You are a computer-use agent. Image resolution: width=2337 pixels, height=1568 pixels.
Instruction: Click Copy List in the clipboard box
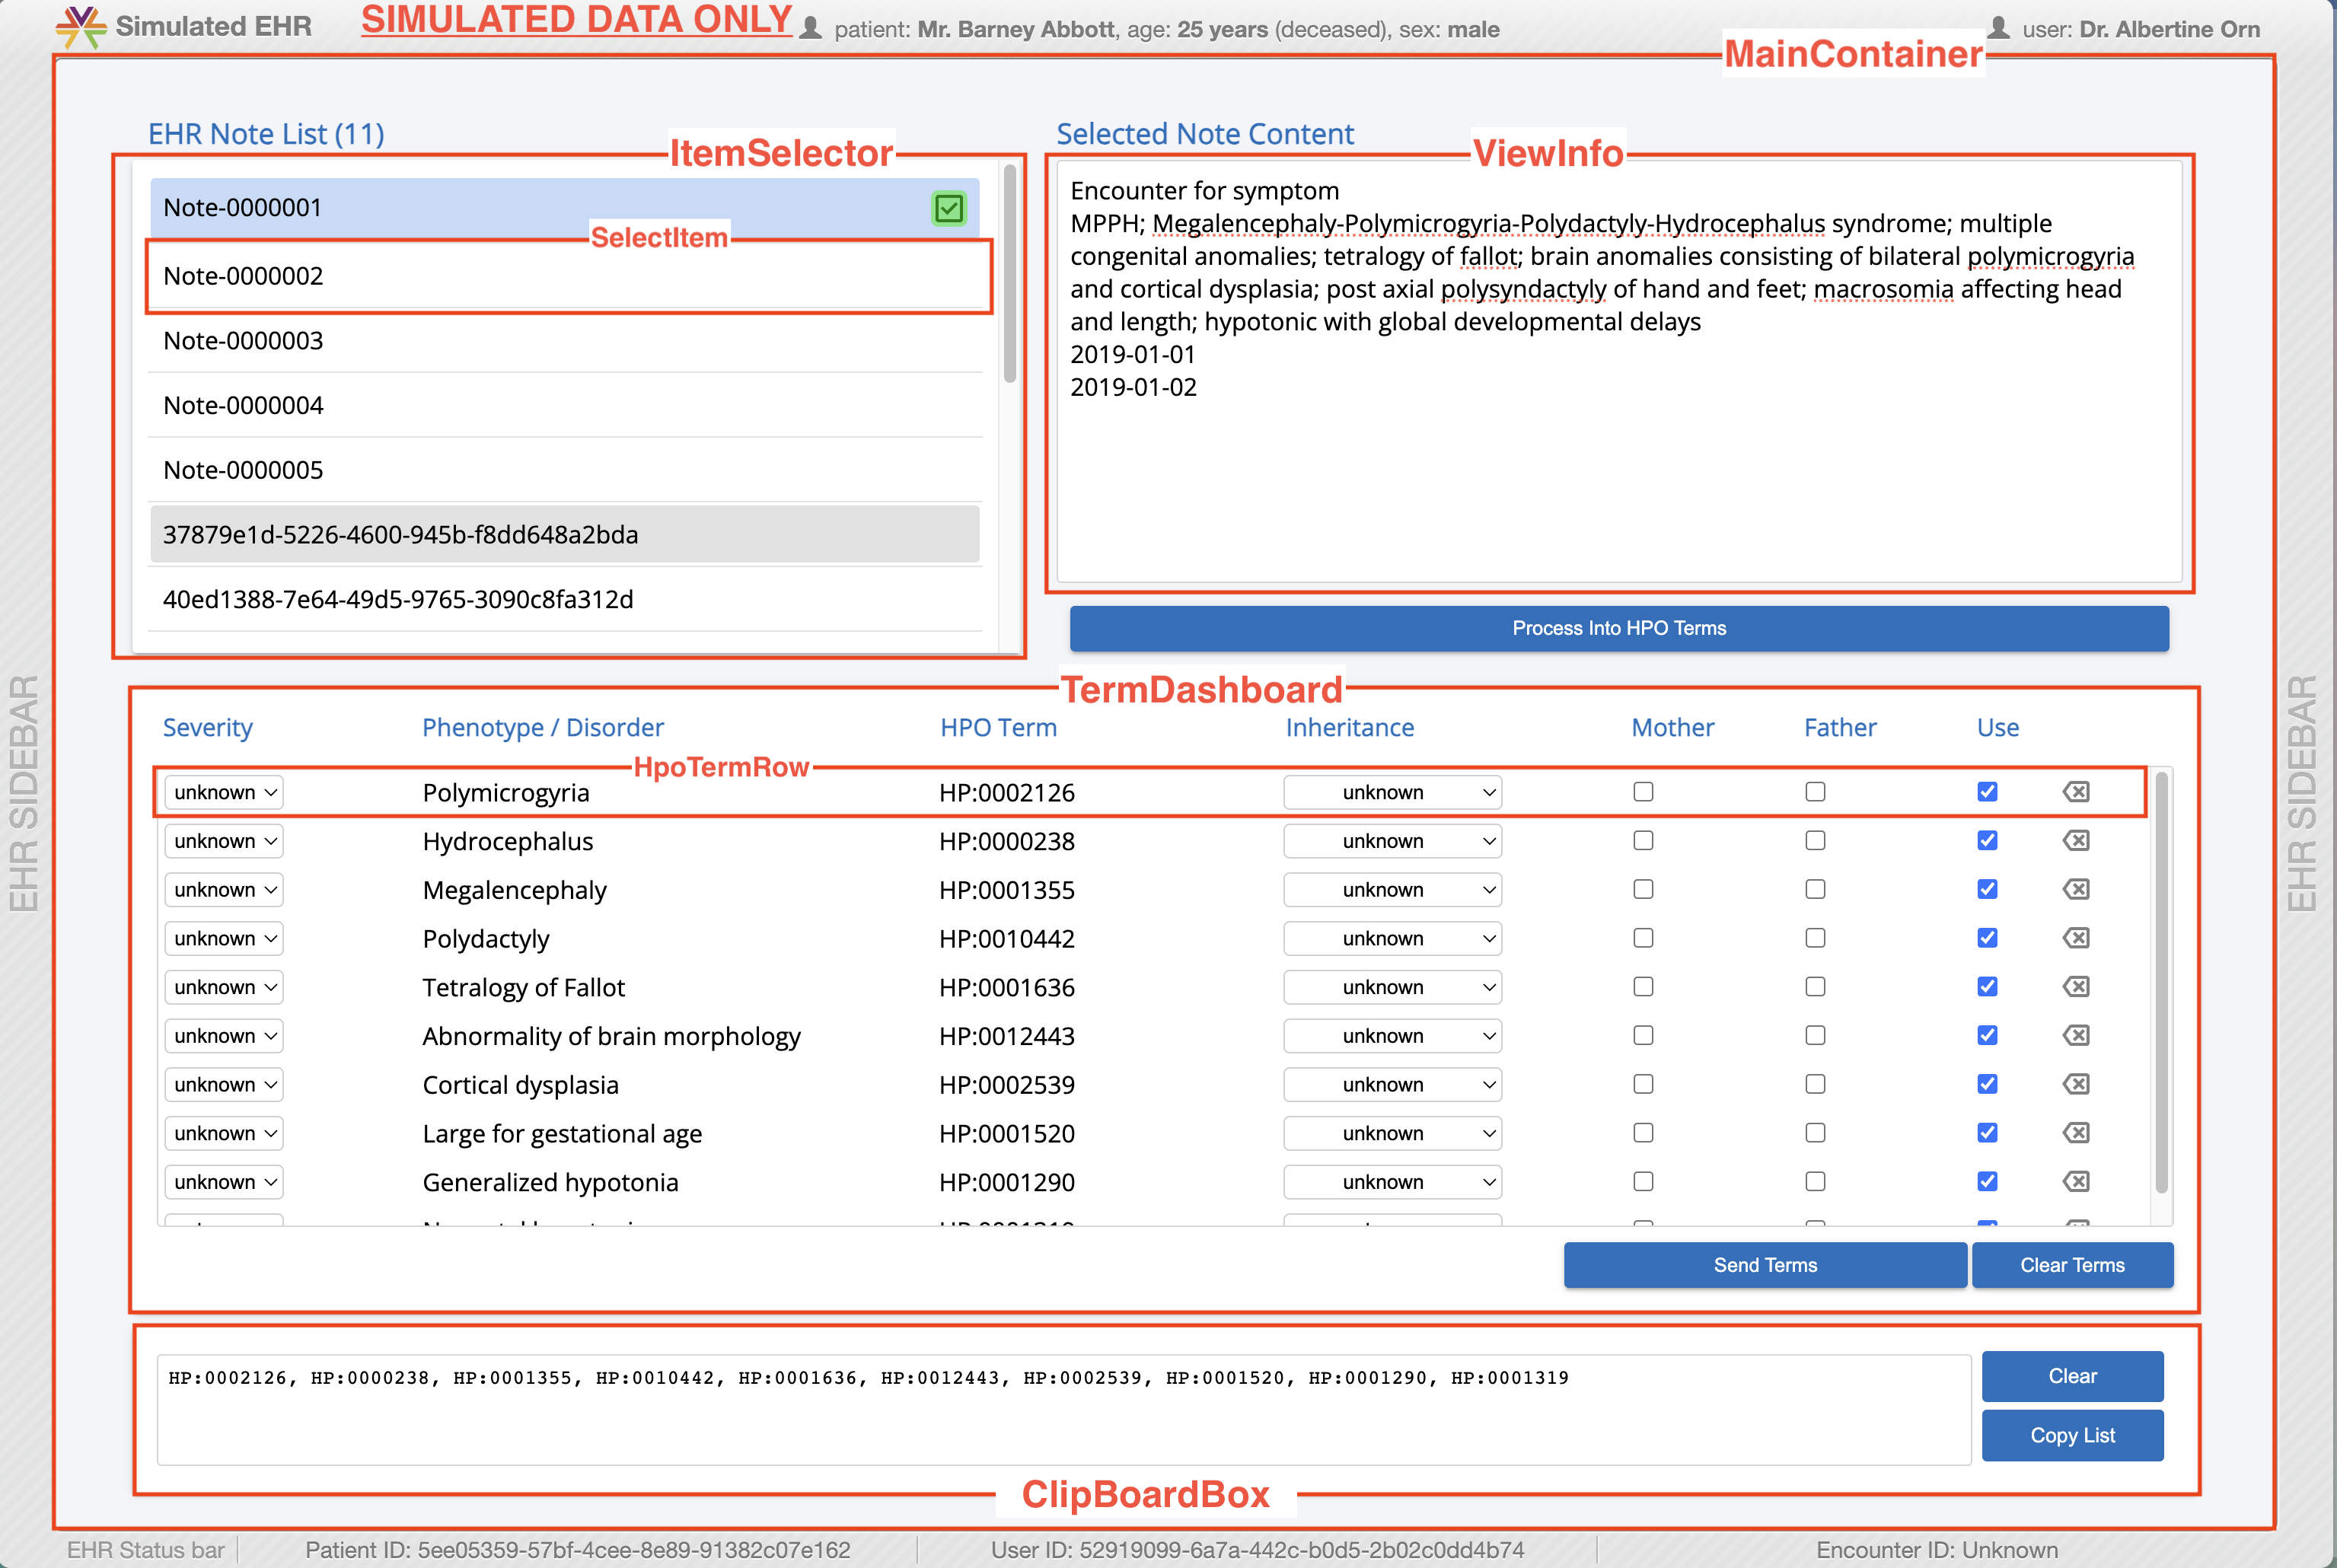[2072, 1435]
